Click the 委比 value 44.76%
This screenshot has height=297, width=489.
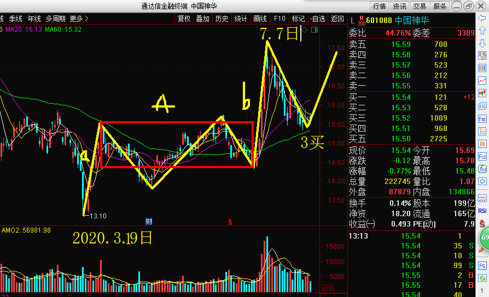(x=398, y=33)
